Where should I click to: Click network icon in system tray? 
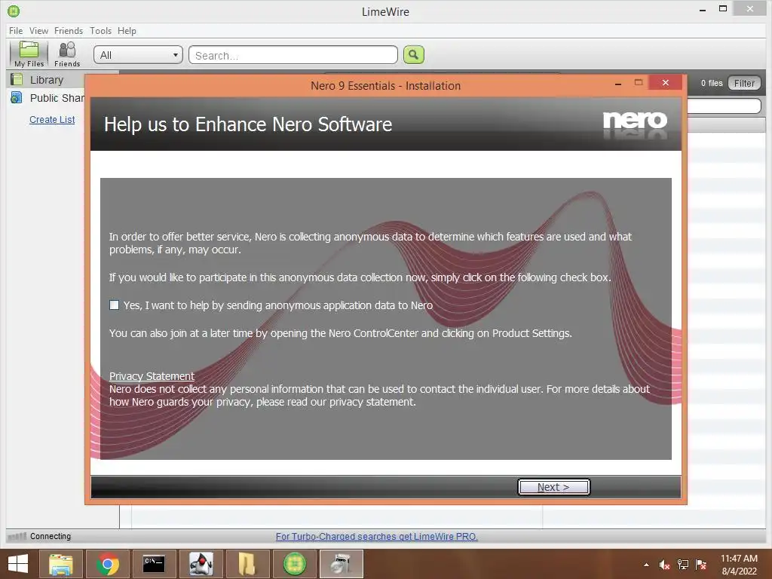click(683, 565)
